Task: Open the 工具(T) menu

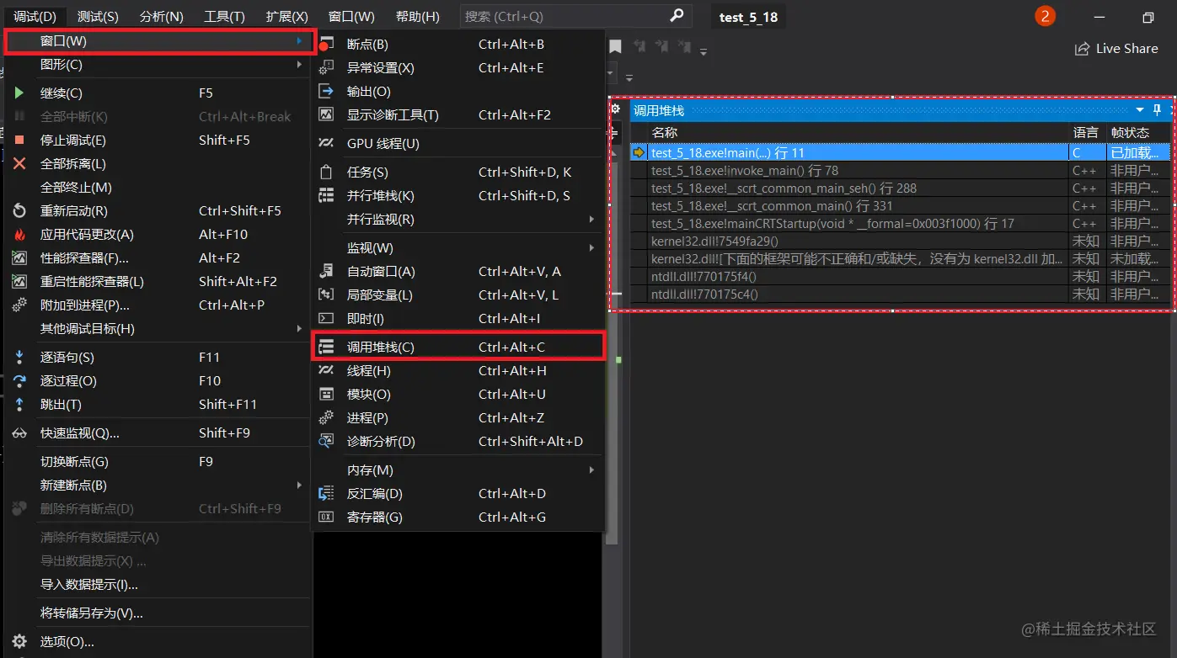Action: (224, 17)
